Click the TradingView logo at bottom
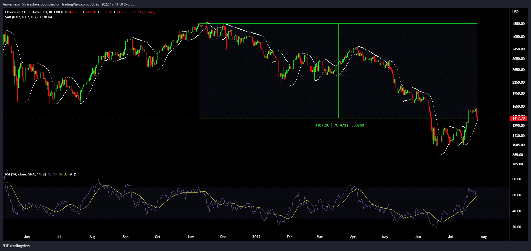 coord(17,246)
